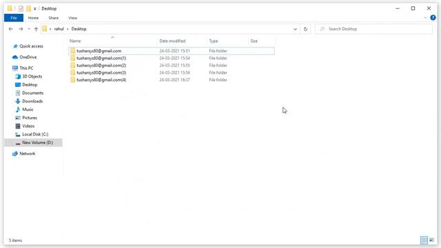Viewport: 441px width, 248px height.
Task: Click the Downloads arrow sidebar icon
Action: [18, 101]
